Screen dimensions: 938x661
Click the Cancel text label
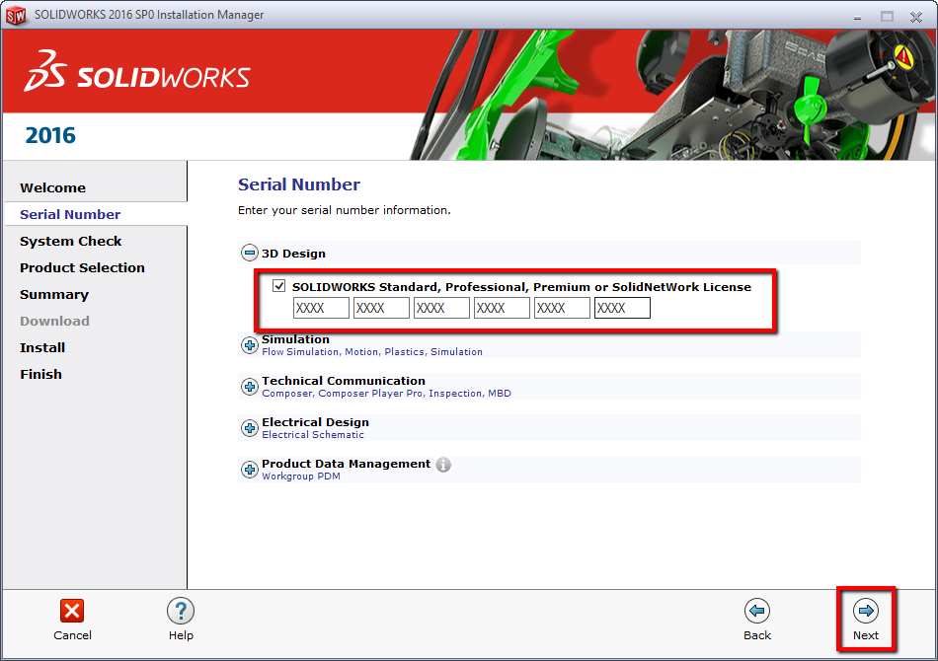tap(72, 635)
